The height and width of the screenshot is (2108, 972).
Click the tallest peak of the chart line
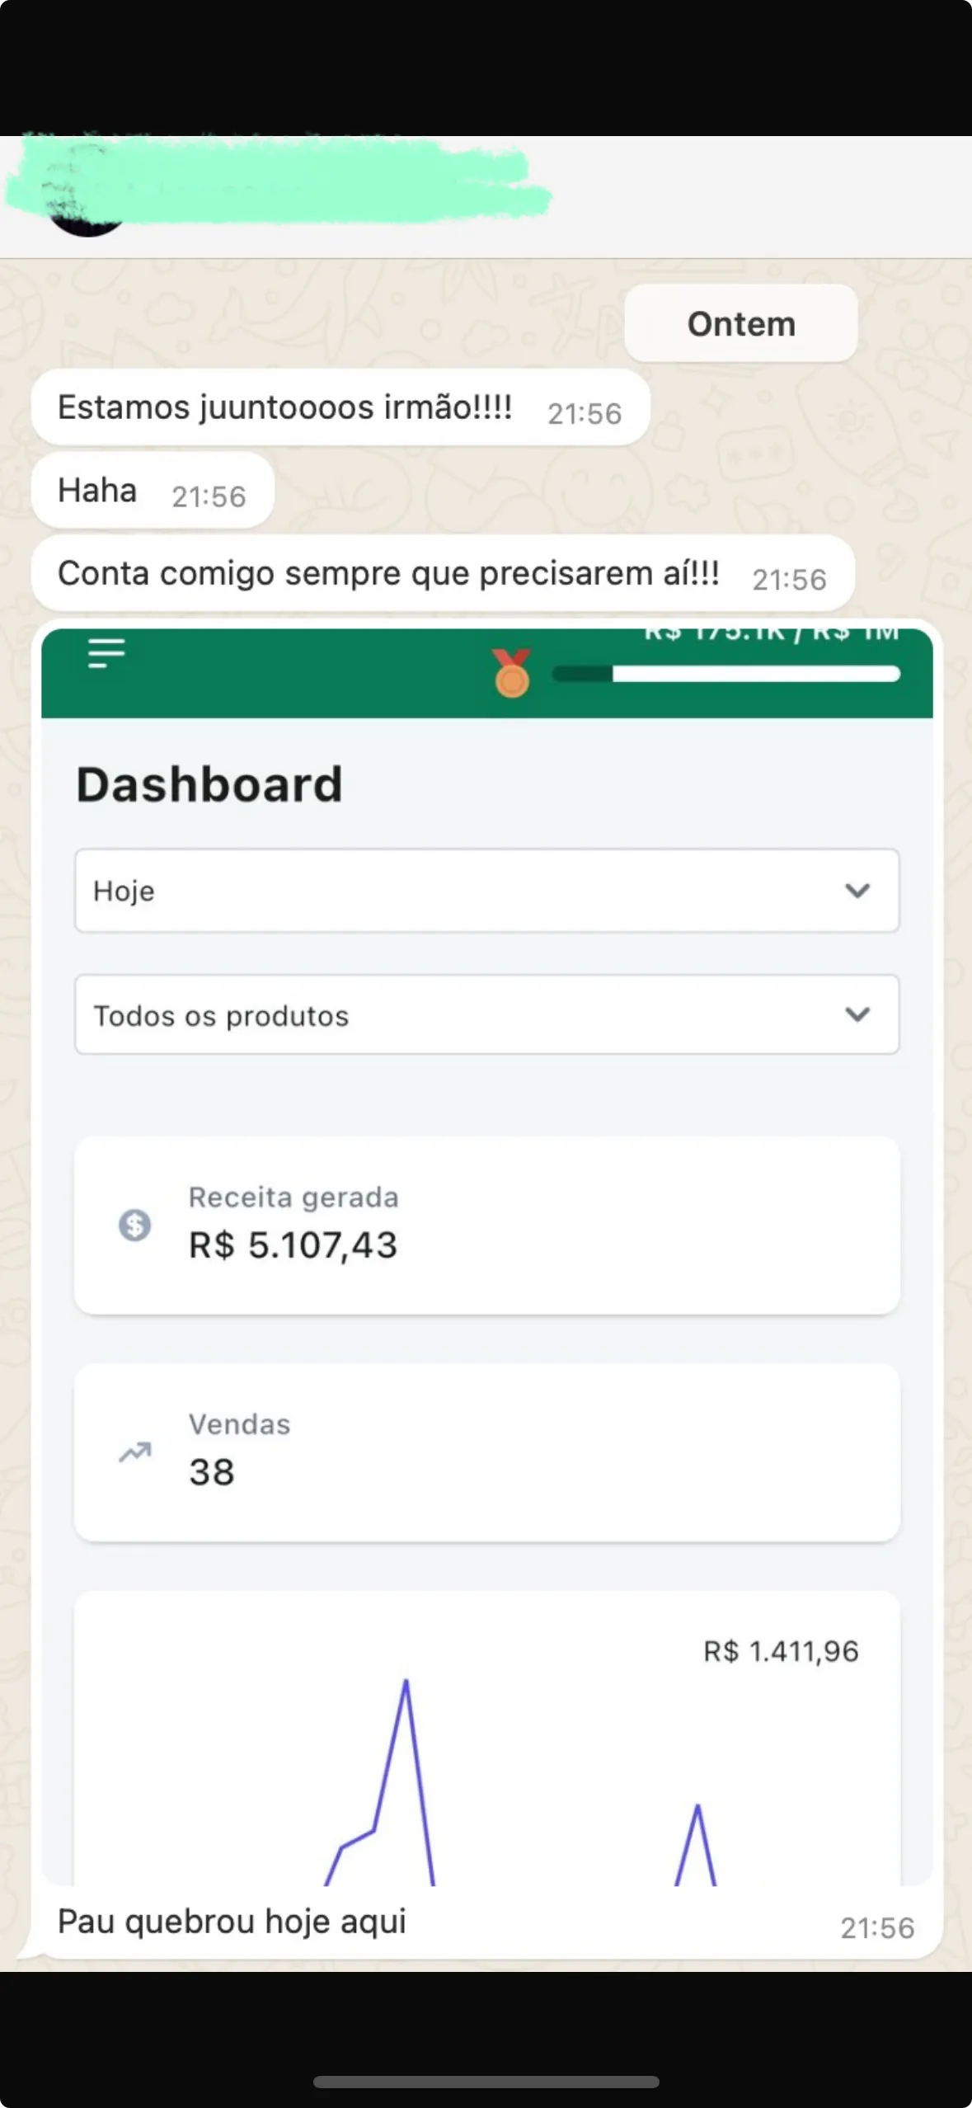point(406,1682)
